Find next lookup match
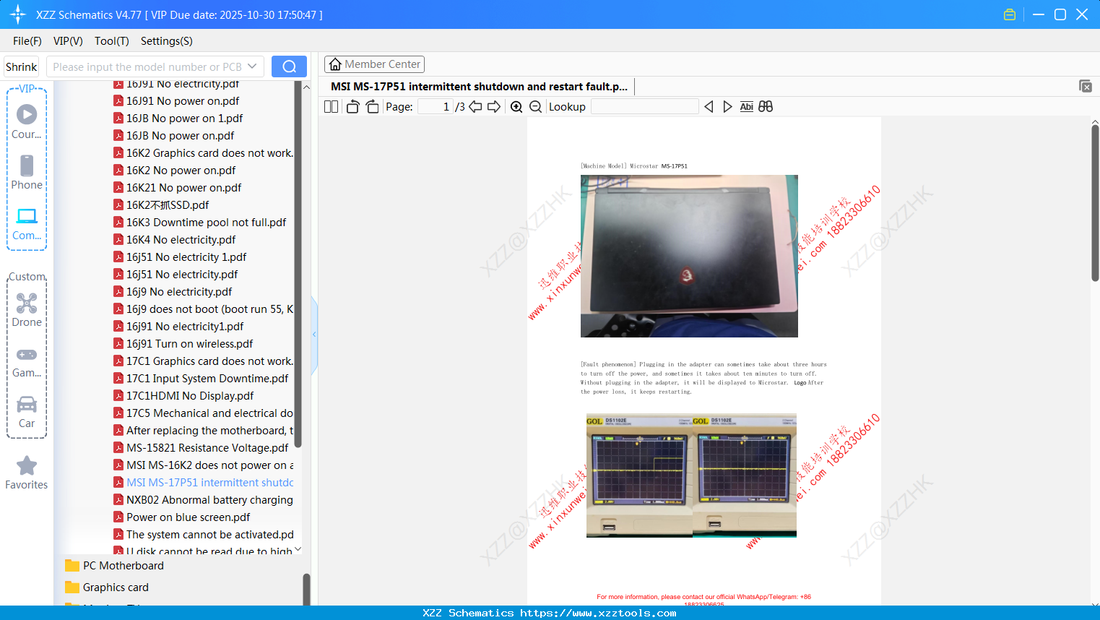 727,107
